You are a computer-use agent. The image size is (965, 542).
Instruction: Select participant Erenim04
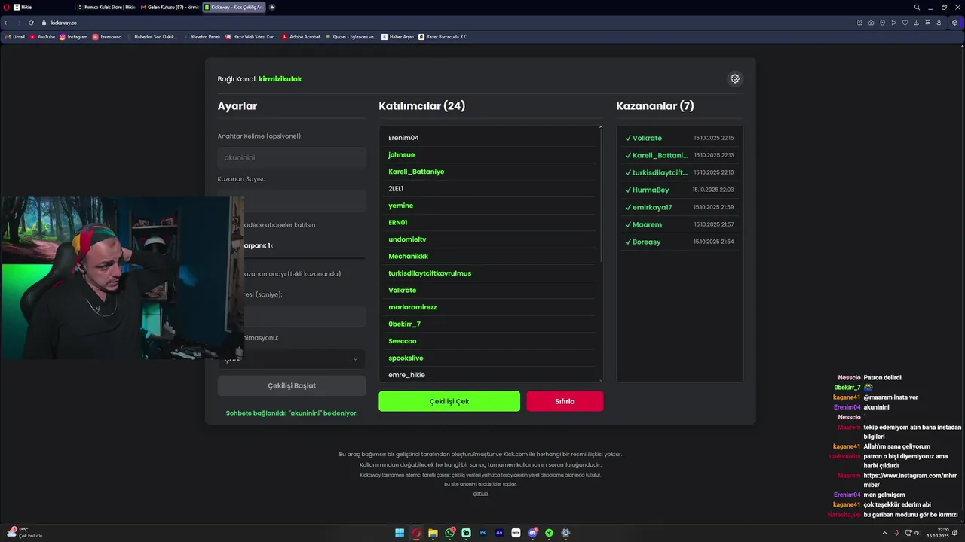click(403, 138)
